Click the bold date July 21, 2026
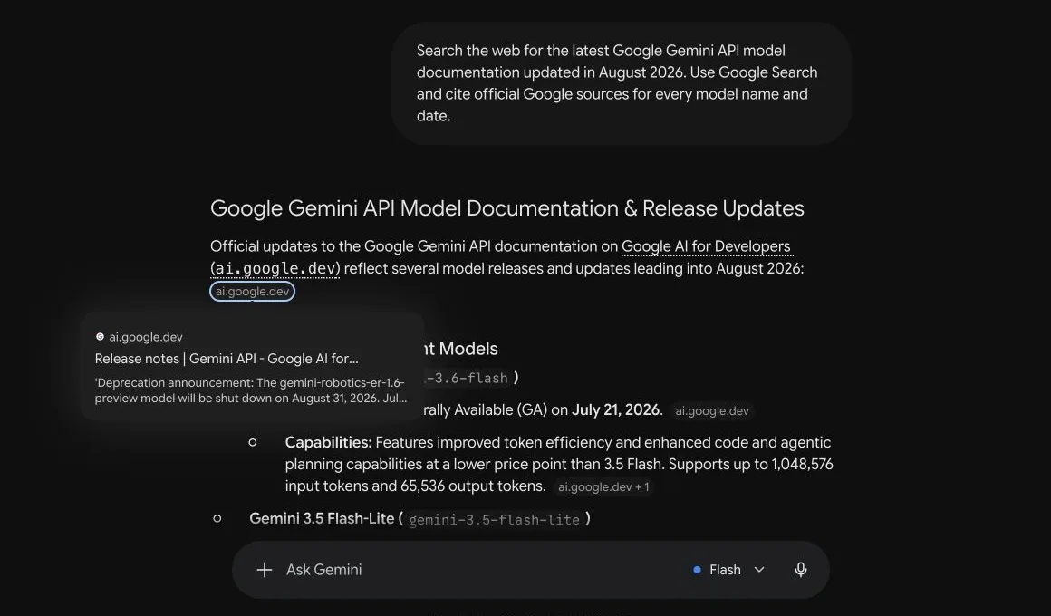The width and height of the screenshot is (1051, 616). [x=617, y=409]
